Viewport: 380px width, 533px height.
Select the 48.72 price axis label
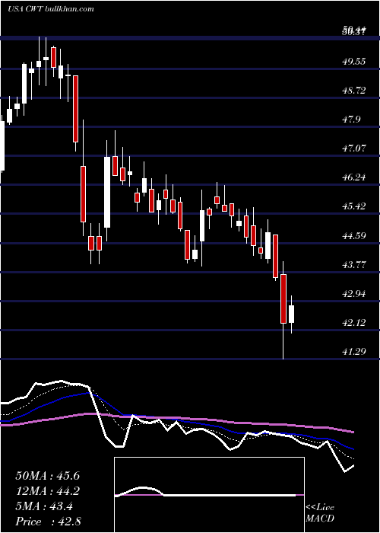tap(354, 91)
